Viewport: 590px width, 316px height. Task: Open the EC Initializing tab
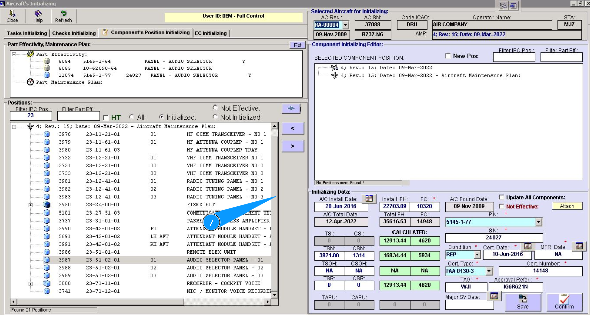pos(211,33)
